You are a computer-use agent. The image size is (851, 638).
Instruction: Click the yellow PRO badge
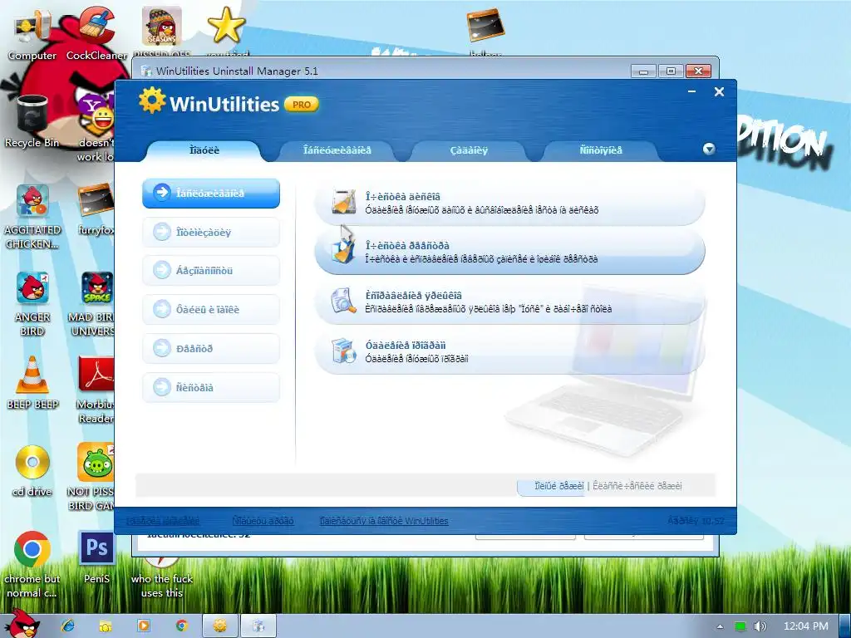coord(302,104)
